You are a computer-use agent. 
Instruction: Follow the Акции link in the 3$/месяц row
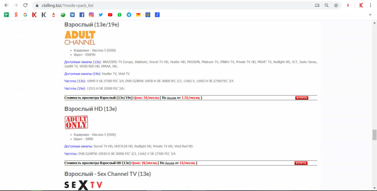coord(171,98)
